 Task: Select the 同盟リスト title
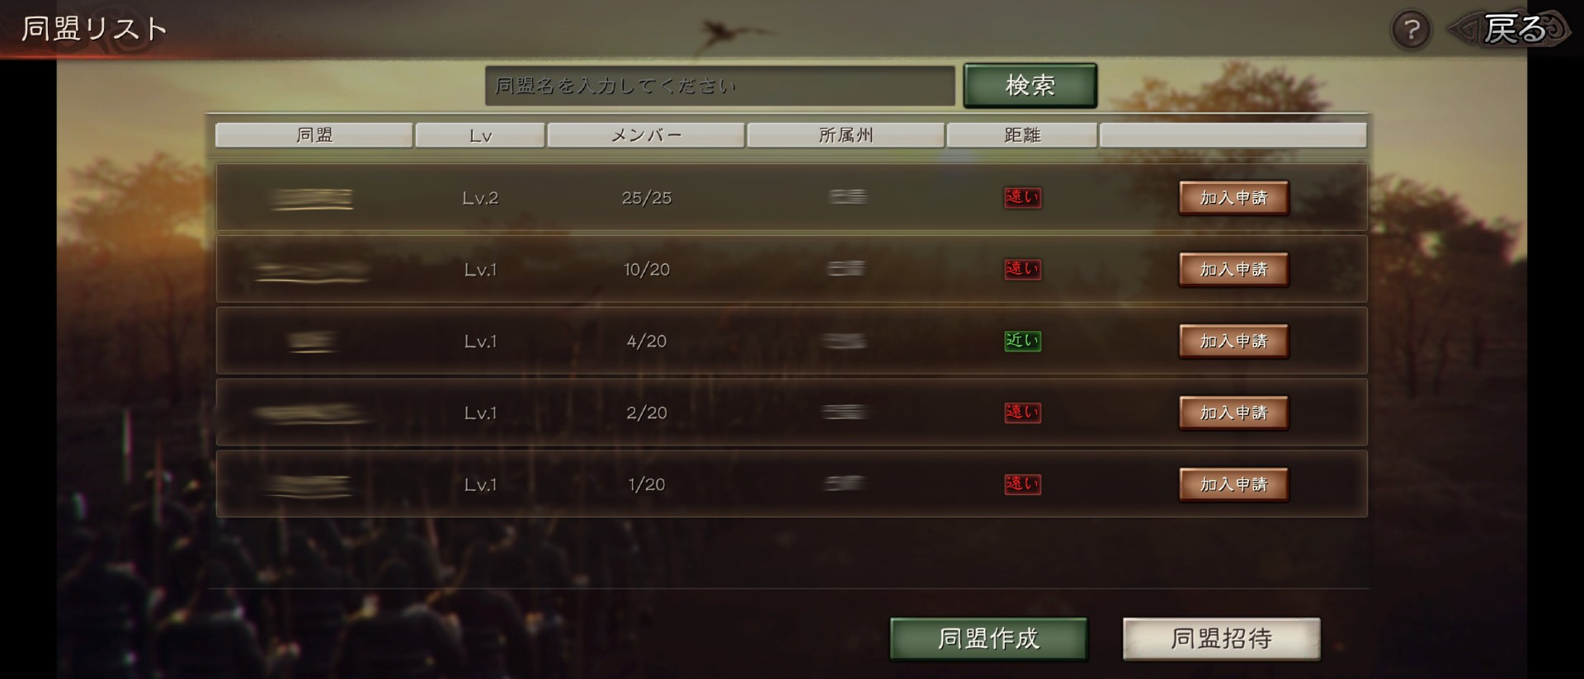94,30
